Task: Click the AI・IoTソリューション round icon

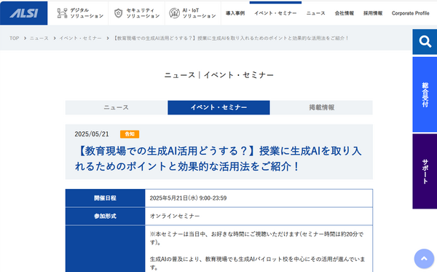Action: (x=175, y=13)
